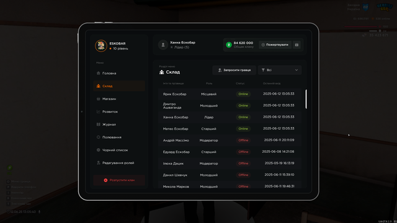Image resolution: width=397 pixels, height=223 pixels.
Task: Click Едуард Ескобар's Старший role
Action: click(x=208, y=152)
